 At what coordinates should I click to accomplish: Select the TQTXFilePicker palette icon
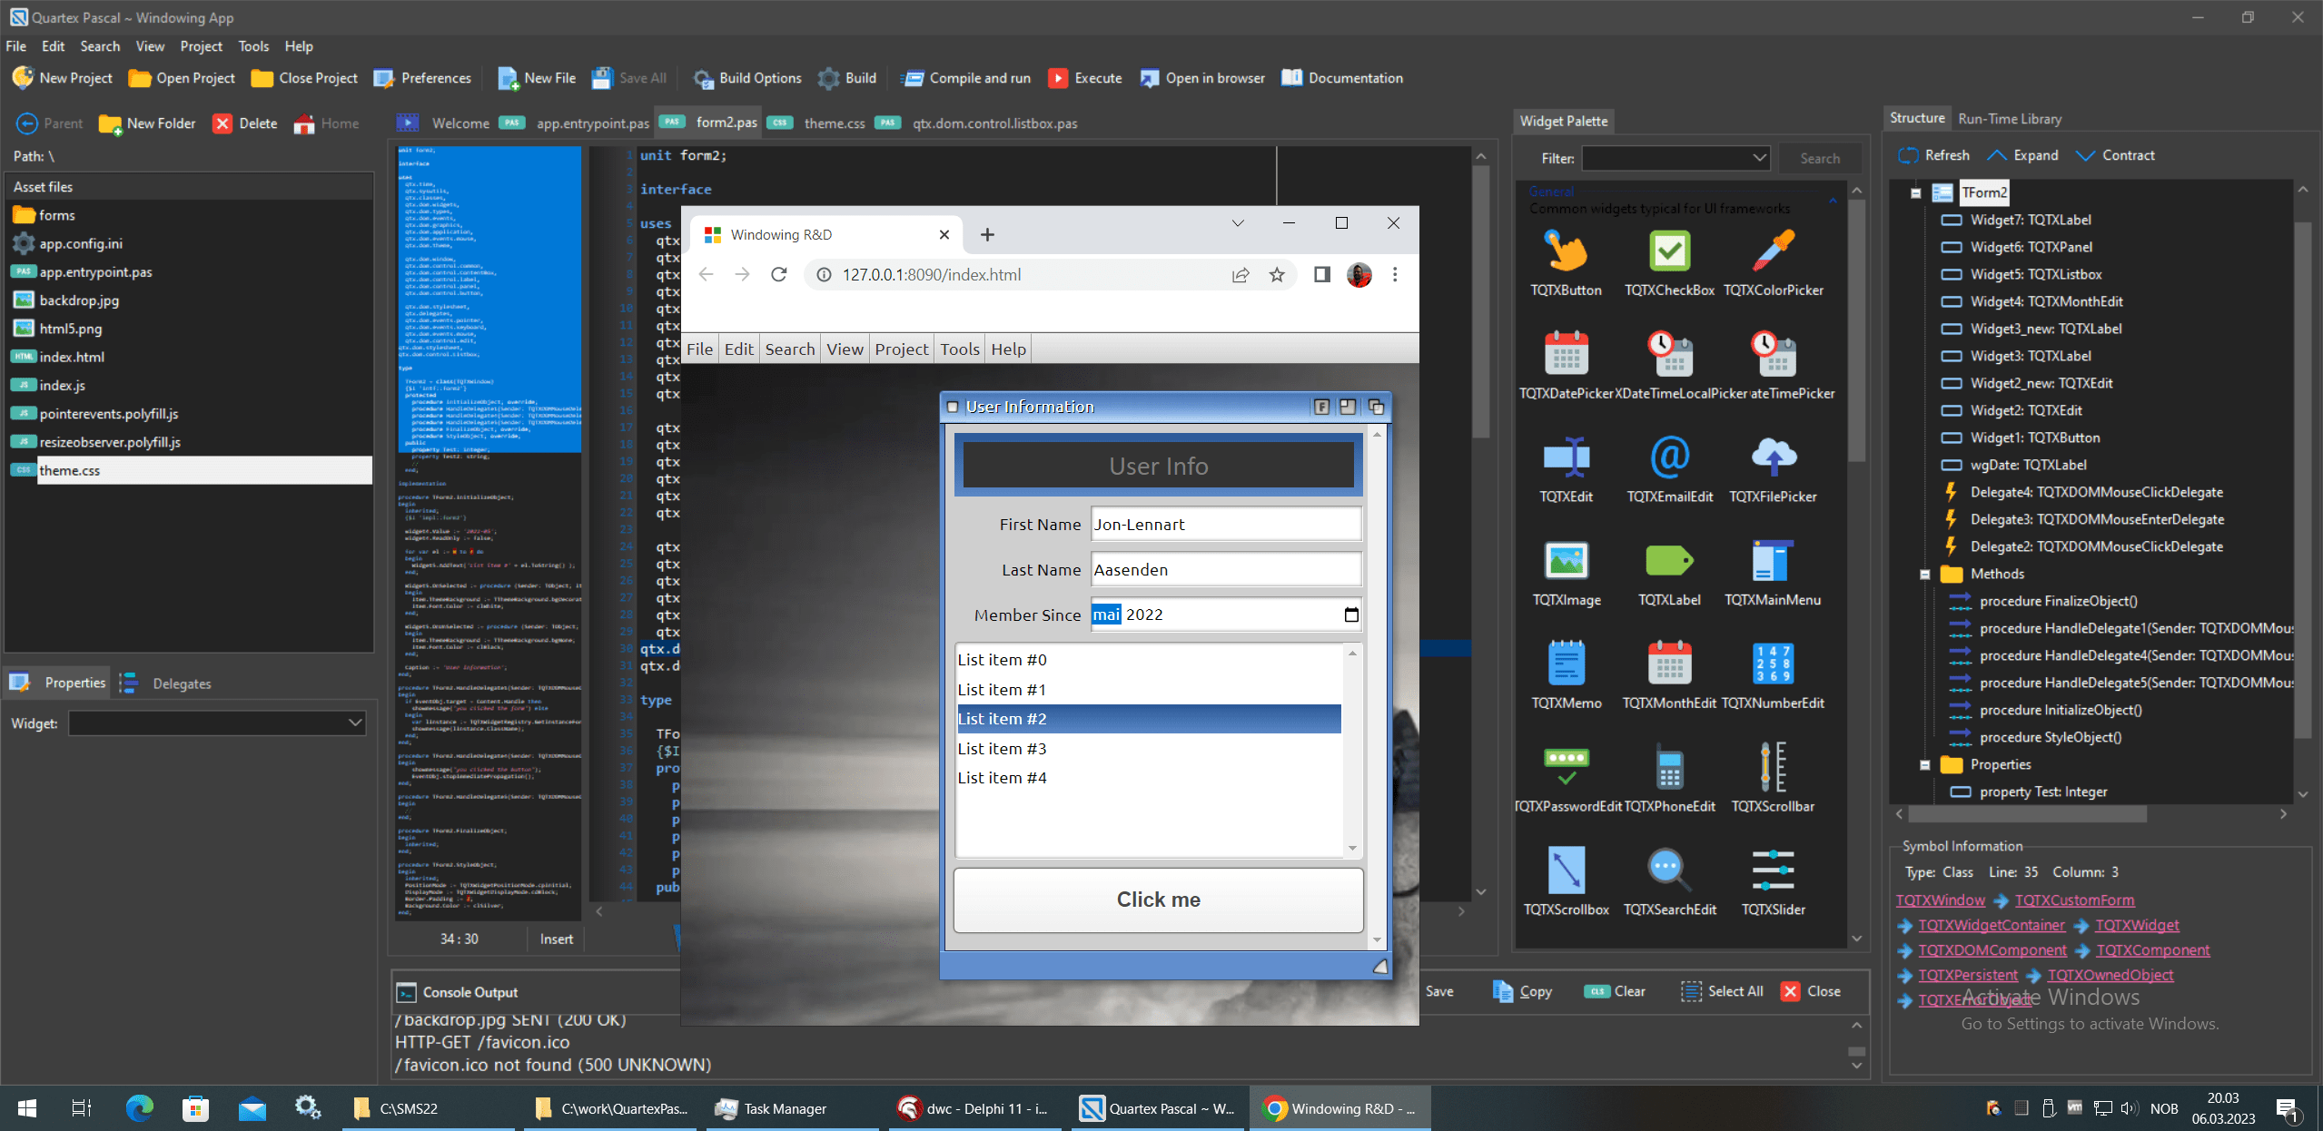tap(1773, 457)
